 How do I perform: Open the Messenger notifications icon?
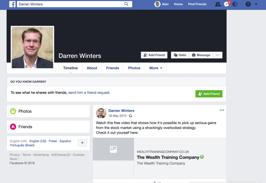coord(227,4)
